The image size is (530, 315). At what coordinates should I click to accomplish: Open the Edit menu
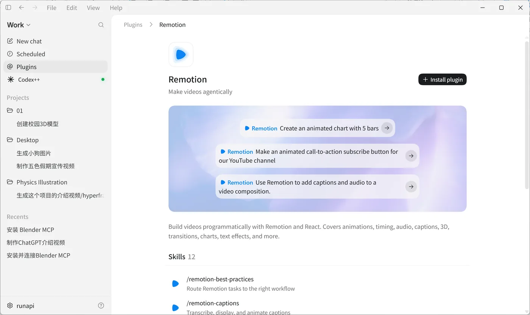pos(72,8)
